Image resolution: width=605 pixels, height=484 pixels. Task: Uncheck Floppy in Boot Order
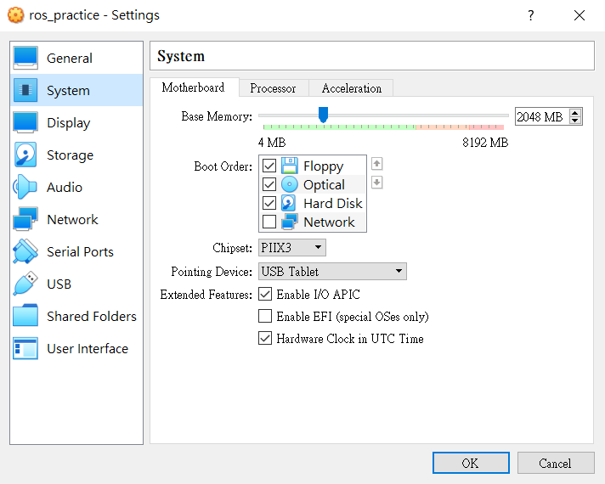[269, 166]
